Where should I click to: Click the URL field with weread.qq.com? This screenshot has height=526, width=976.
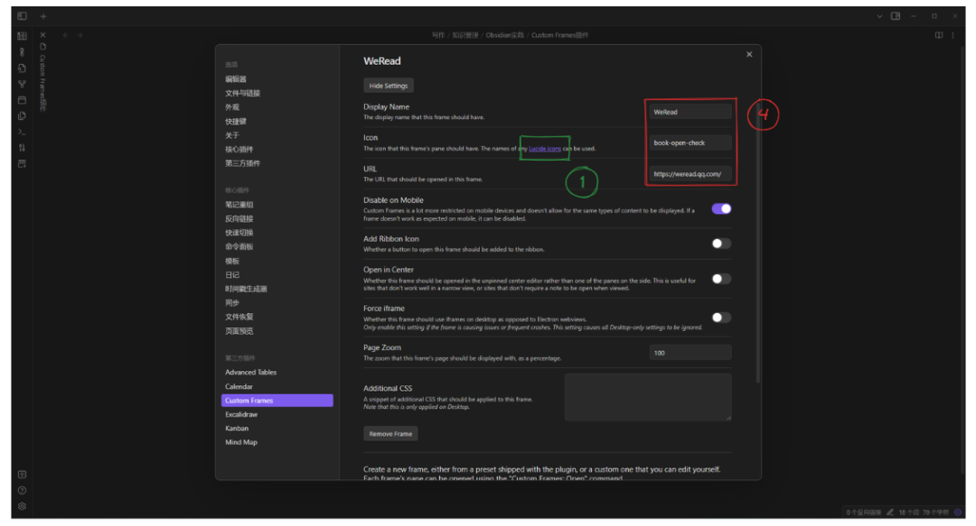[690, 174]
